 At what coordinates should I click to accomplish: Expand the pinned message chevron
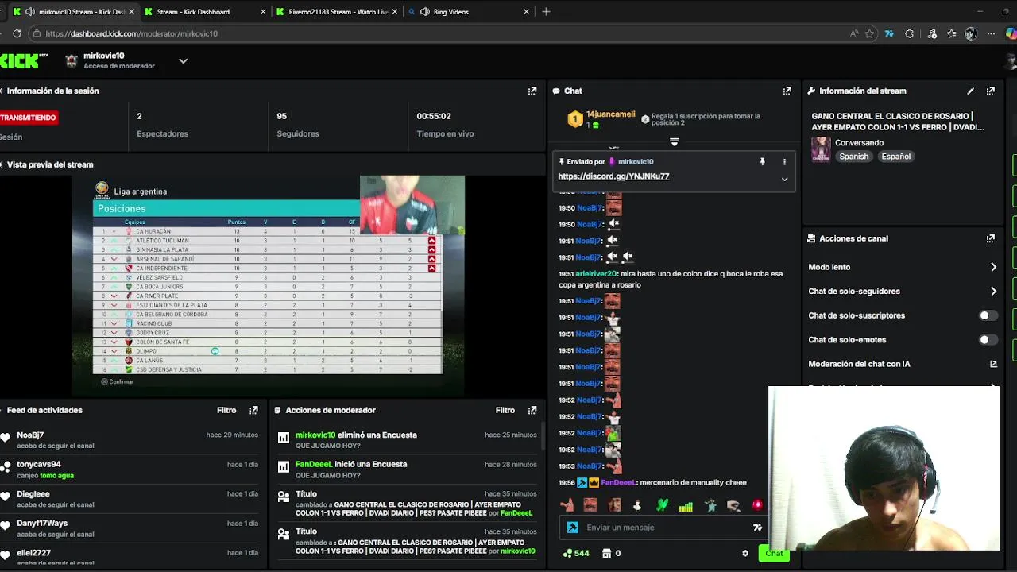(x=784, y=179)
